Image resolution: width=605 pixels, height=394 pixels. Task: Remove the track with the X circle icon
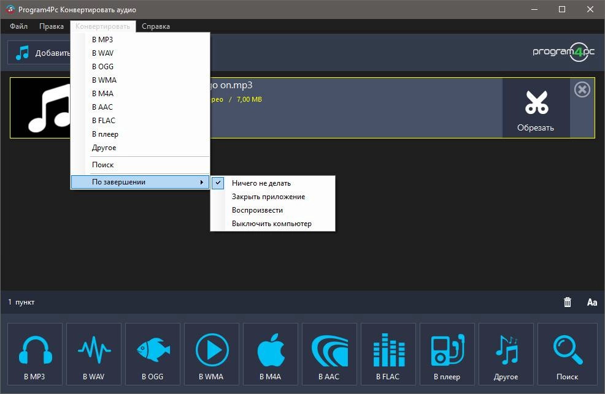coord(582,89)
